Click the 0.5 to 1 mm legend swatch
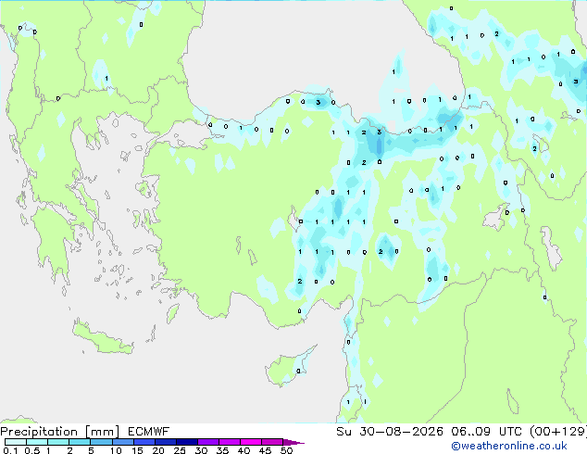This screenshot has width=587, height=454. (x=37, y=442)
